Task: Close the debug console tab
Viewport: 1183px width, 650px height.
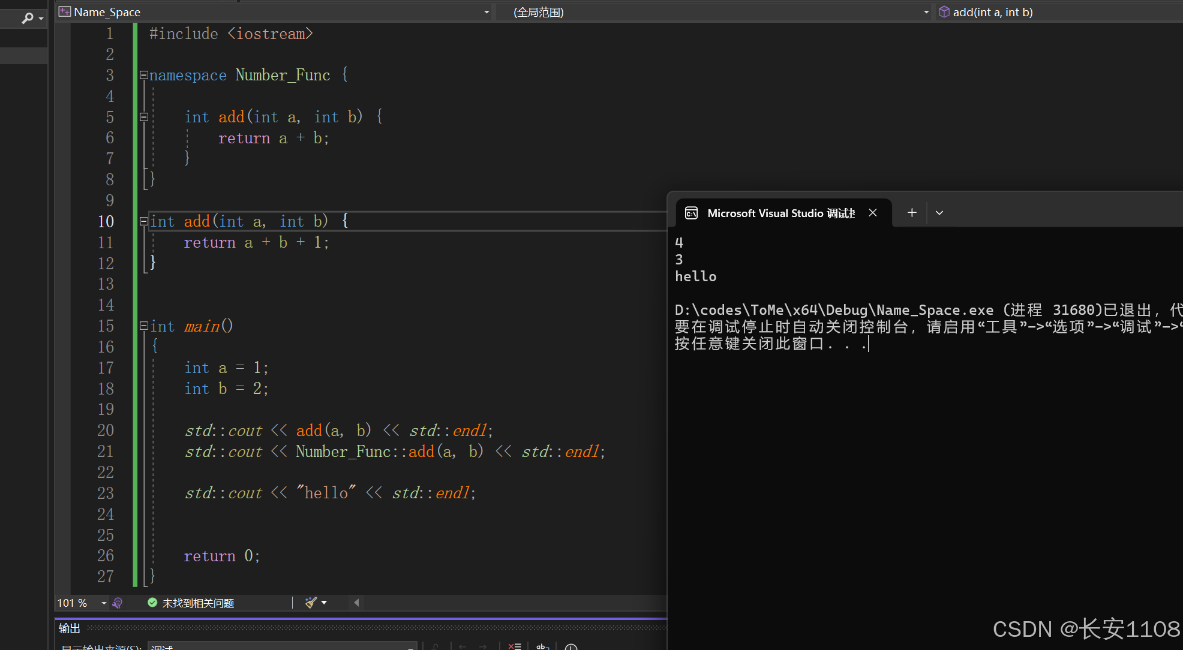Action: click(873, 213)
